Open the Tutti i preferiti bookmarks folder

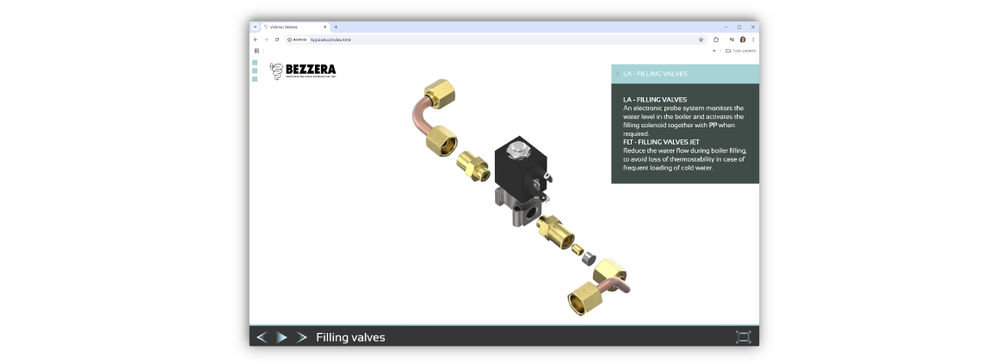click(x=740, y=51)
